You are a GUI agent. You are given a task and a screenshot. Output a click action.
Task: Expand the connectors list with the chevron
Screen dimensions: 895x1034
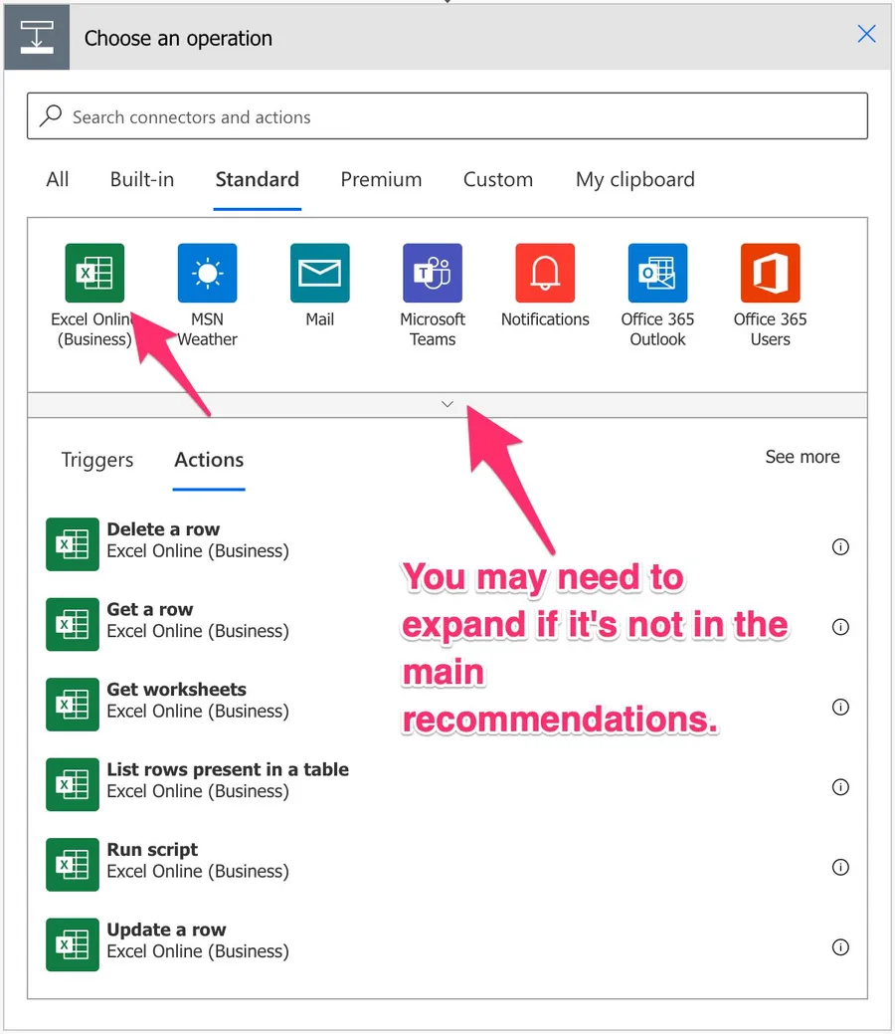(x=447, y=404)
